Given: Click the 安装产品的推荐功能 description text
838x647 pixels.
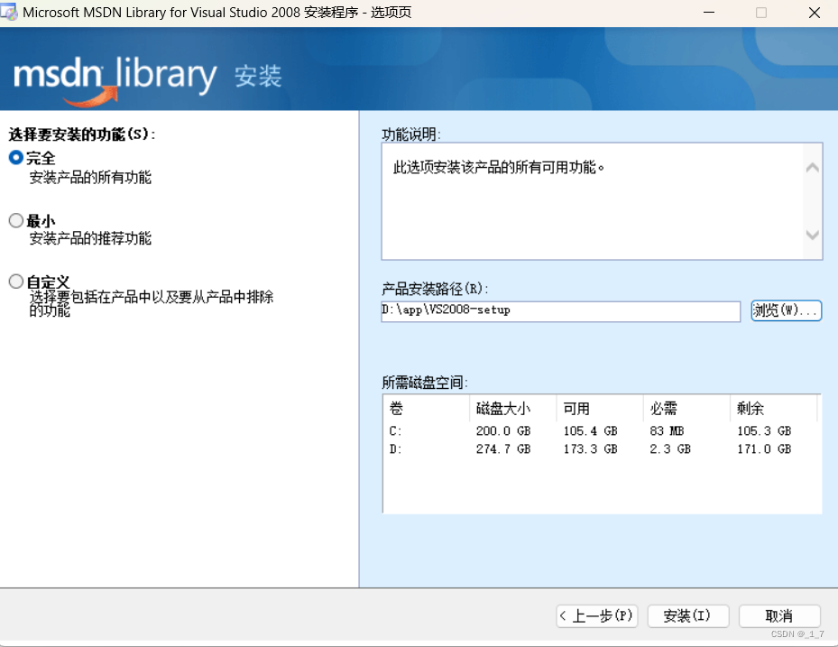Looking at the screenshot, I should [x=90, y=238].
